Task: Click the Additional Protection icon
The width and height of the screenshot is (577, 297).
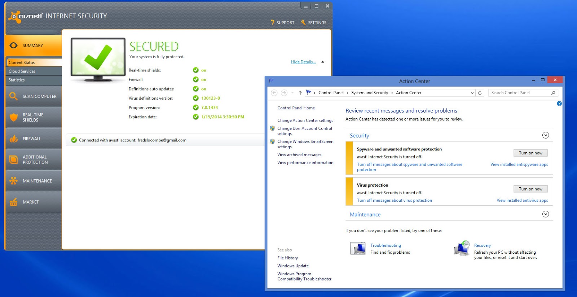Action: pyautogui.click(x=14, y=160)
